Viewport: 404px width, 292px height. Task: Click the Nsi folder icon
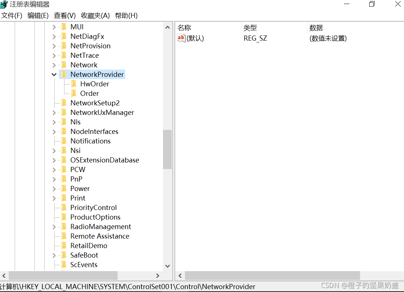(x=64, y=151)
